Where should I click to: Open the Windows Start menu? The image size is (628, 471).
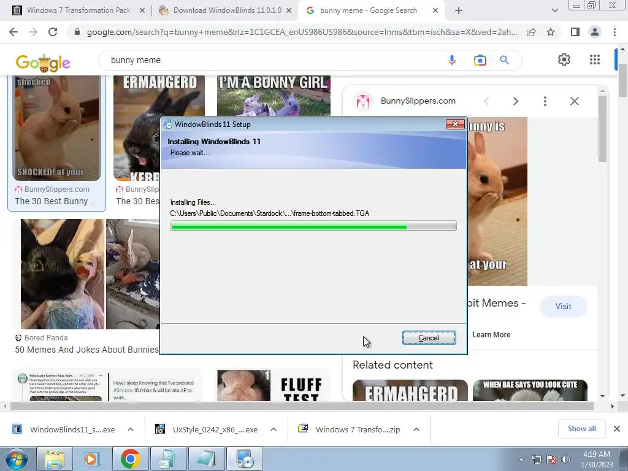coord(17,459)
